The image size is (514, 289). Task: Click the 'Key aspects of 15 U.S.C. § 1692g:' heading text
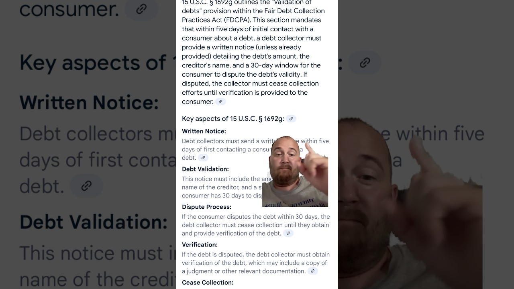click(233, 118)
